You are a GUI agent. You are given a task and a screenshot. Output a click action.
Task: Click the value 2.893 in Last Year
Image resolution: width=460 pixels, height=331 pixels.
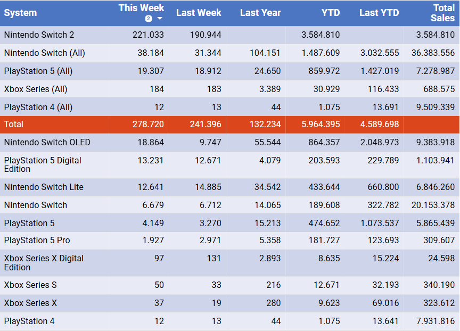tap(270, 259)
